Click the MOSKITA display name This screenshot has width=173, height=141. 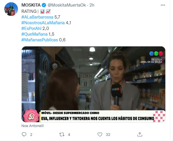point(31,5)
